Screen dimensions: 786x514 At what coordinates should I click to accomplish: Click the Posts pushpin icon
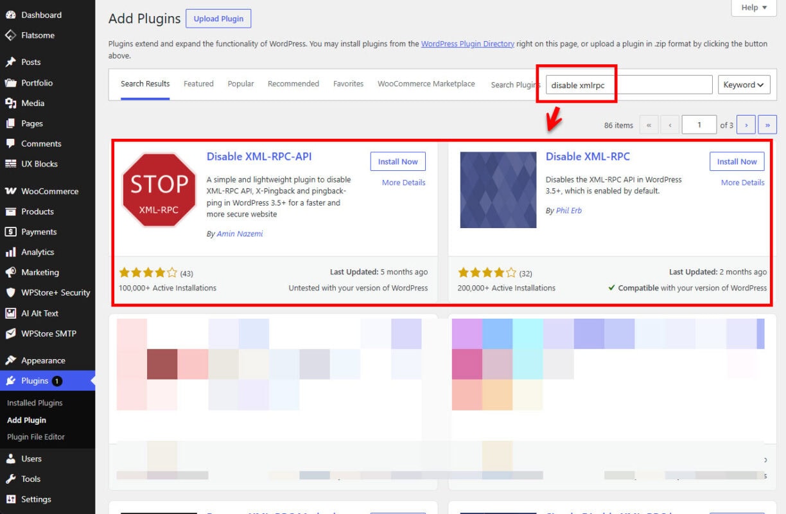click(10, 62)
